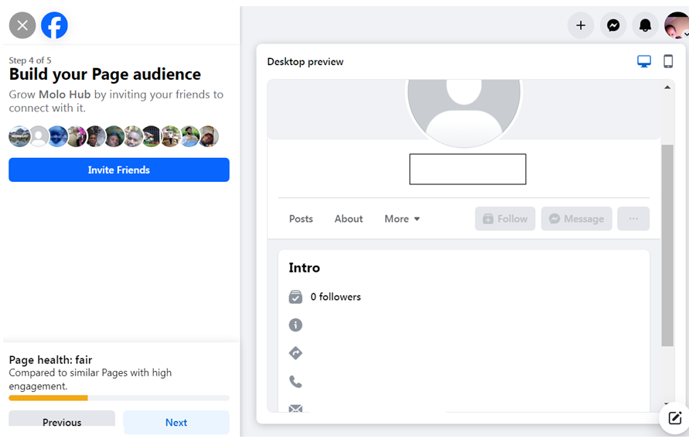The width and height of the screenshot is (689, 439).
Task: Click the empty Page name box in preview
Action: tap(468, 169)
